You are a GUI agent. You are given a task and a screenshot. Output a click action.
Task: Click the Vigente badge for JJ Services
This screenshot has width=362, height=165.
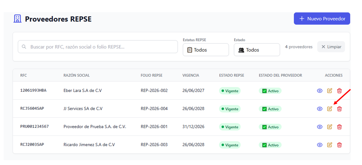[x=230, y=109]
